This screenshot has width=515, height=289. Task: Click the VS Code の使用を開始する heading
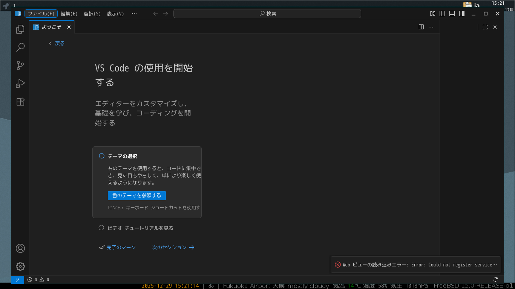coord(144,75)
